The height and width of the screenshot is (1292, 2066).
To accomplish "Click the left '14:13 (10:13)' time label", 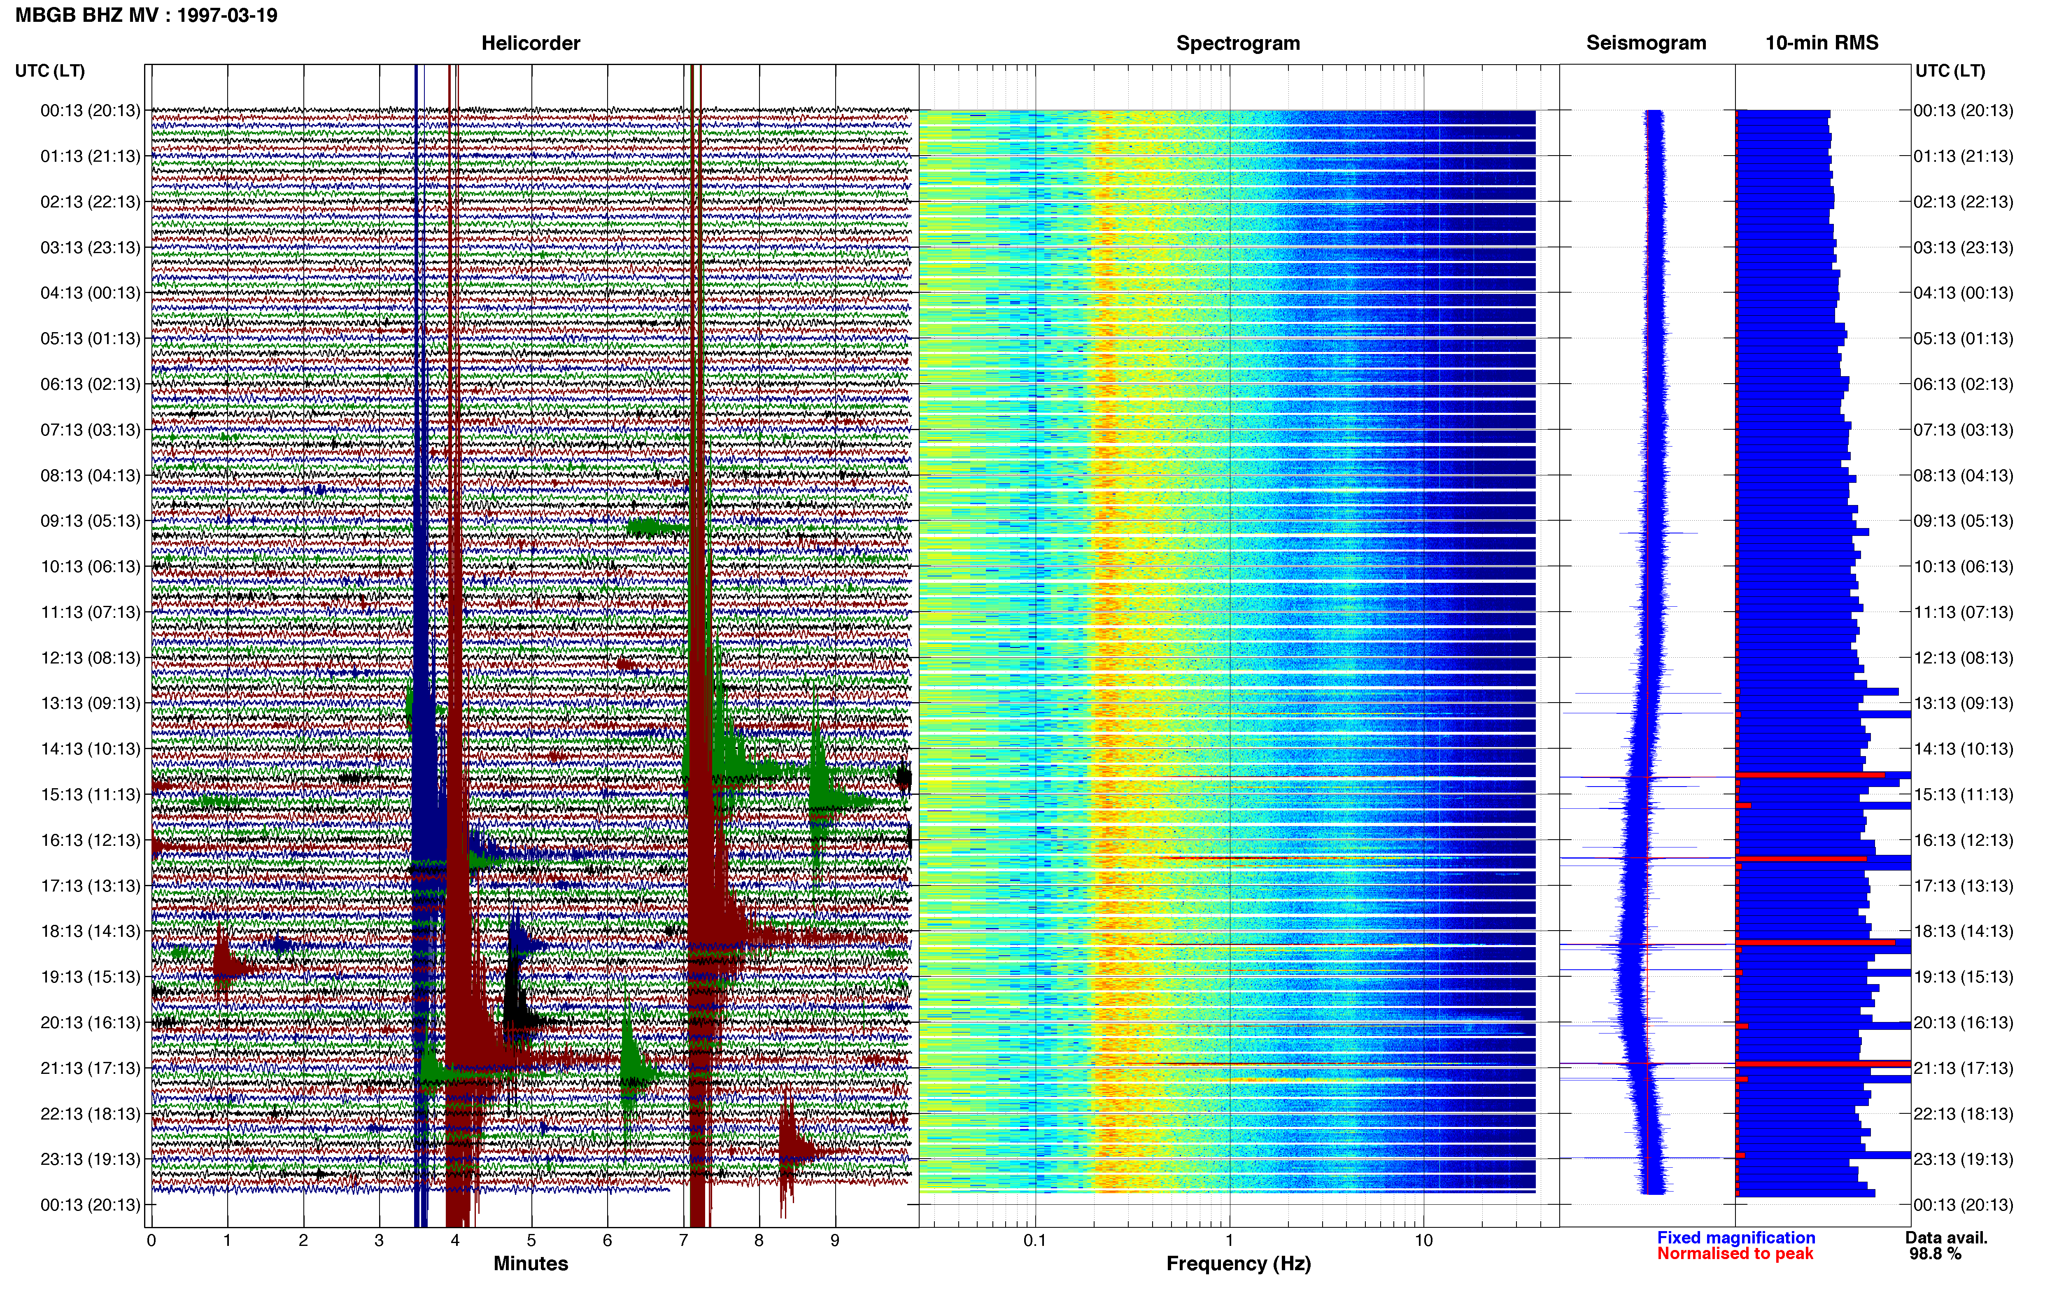I will click(91, 749).
